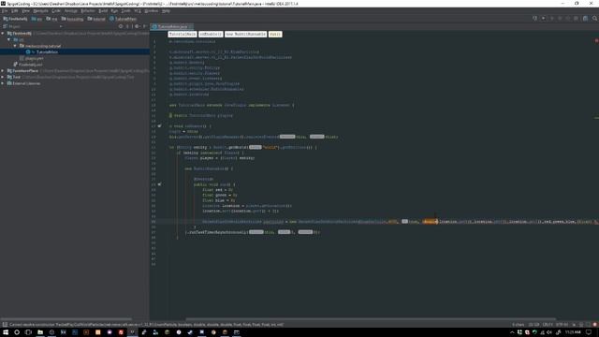This screenshot has width=599, height=337.
Task: Open the Windows Start menu
Action: [x=6, y=332]
